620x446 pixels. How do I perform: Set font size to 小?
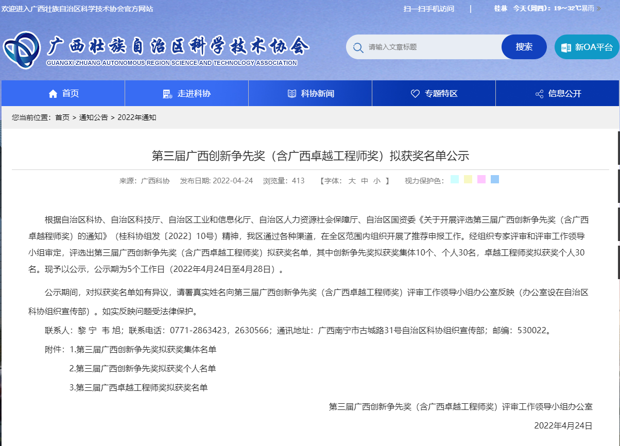(377, 181)
